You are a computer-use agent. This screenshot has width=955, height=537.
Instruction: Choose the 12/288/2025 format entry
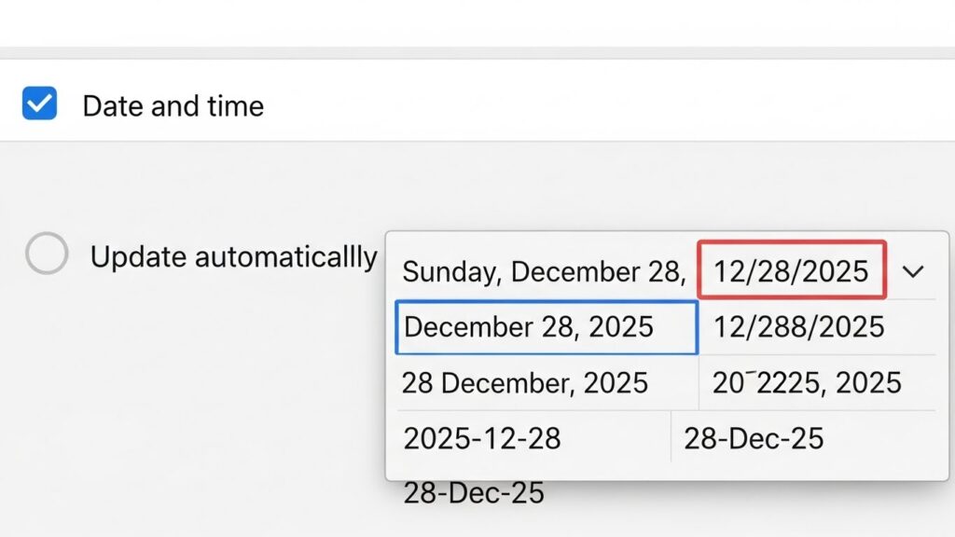798,327
